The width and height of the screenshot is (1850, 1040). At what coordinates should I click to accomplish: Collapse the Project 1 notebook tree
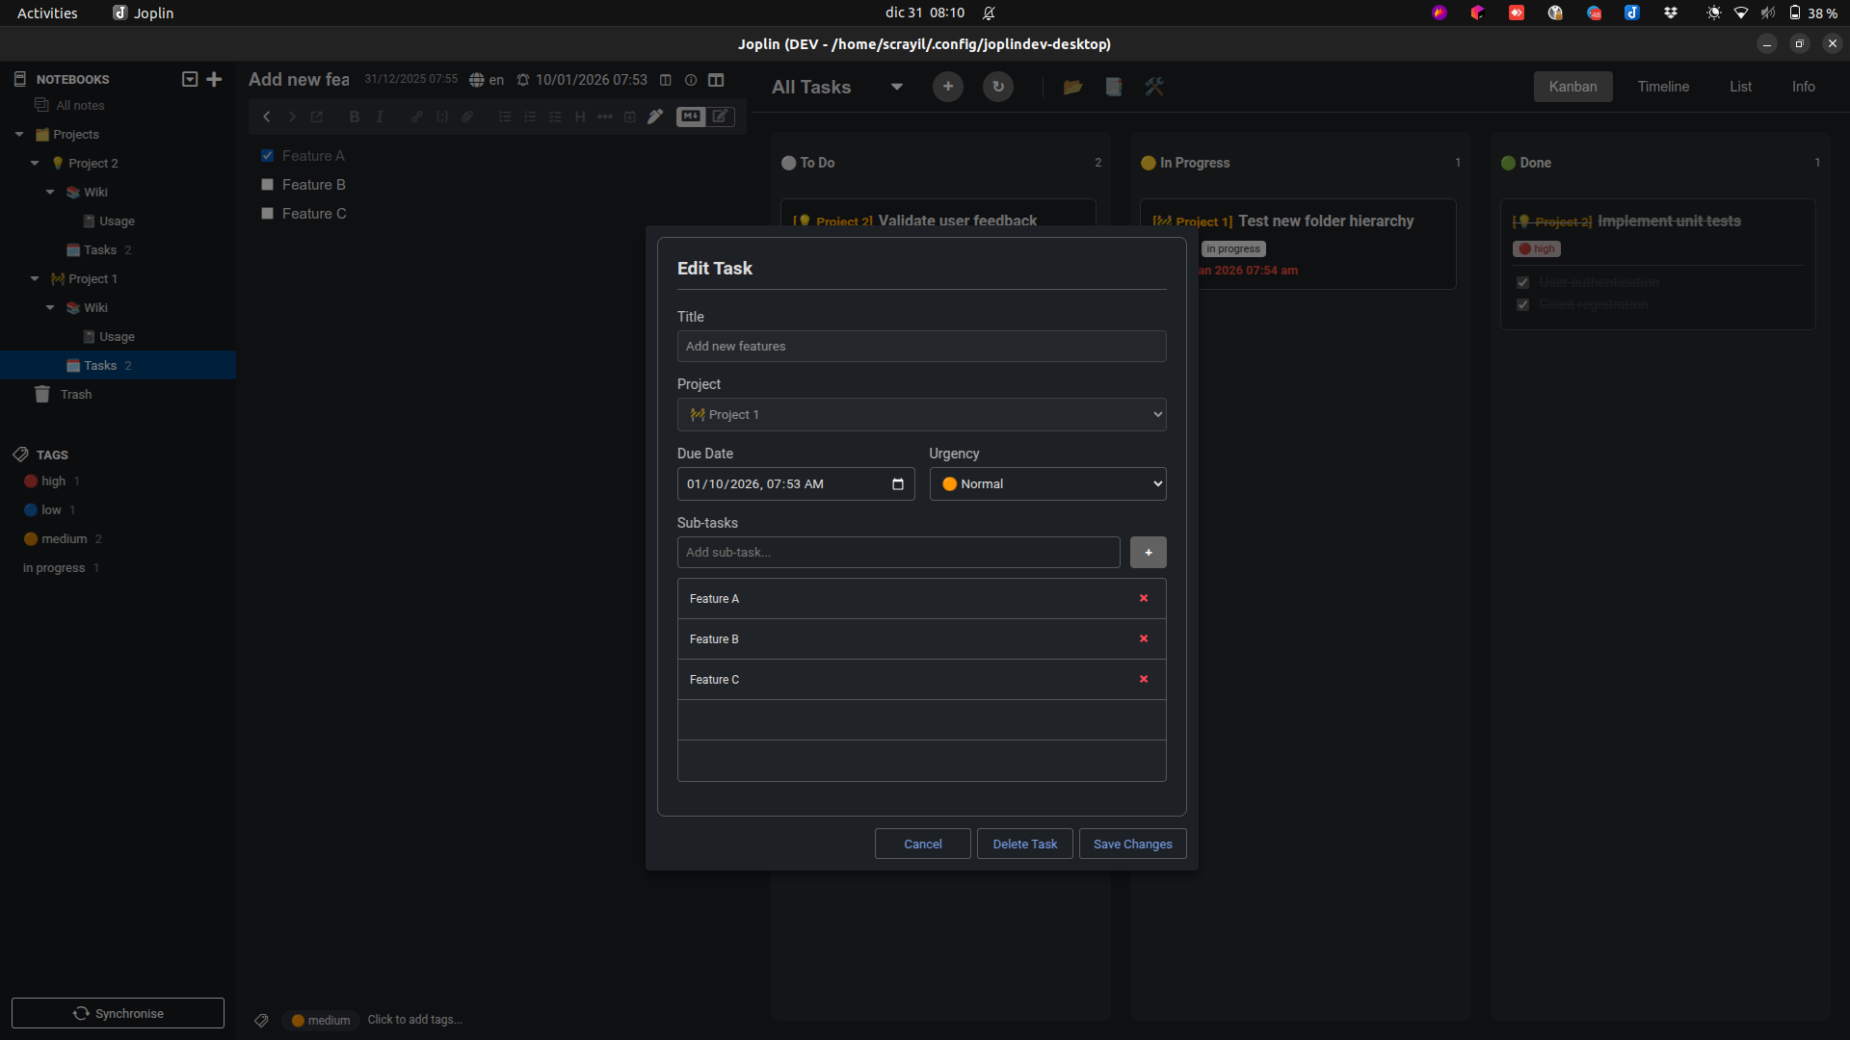pyautogui.click(x=36, y=278)
